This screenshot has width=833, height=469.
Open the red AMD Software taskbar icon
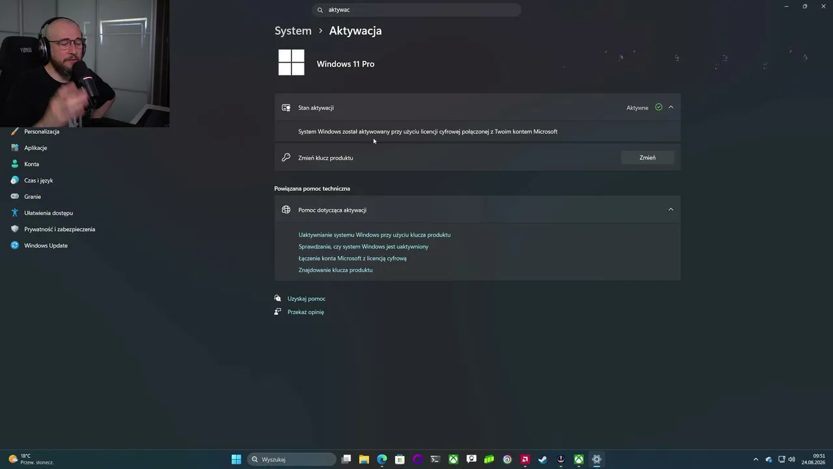pos(525,459)
